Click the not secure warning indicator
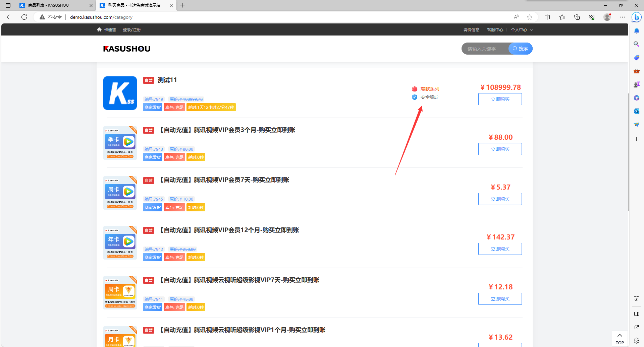The width and height of the screenshot is (644, 347). click(x=51, y=17)
